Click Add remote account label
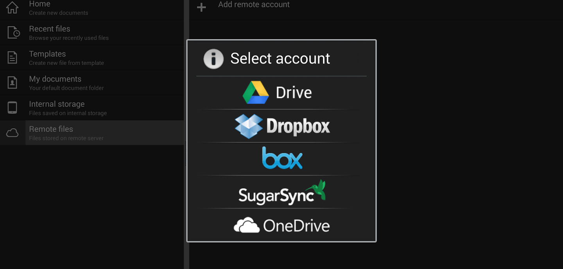563x269 pixels. 254,5
